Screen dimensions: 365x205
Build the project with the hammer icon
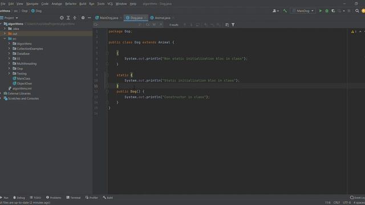tap(285, 11)
